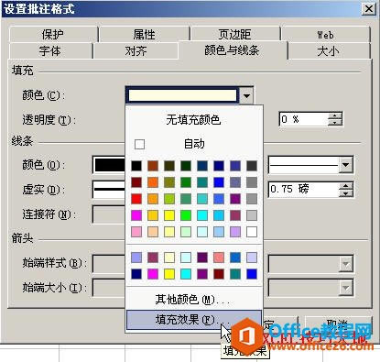Viewport: 380px width, 362px height.
Task: Select the orange swatch in the second palette row
Action: tap(153, 182)
